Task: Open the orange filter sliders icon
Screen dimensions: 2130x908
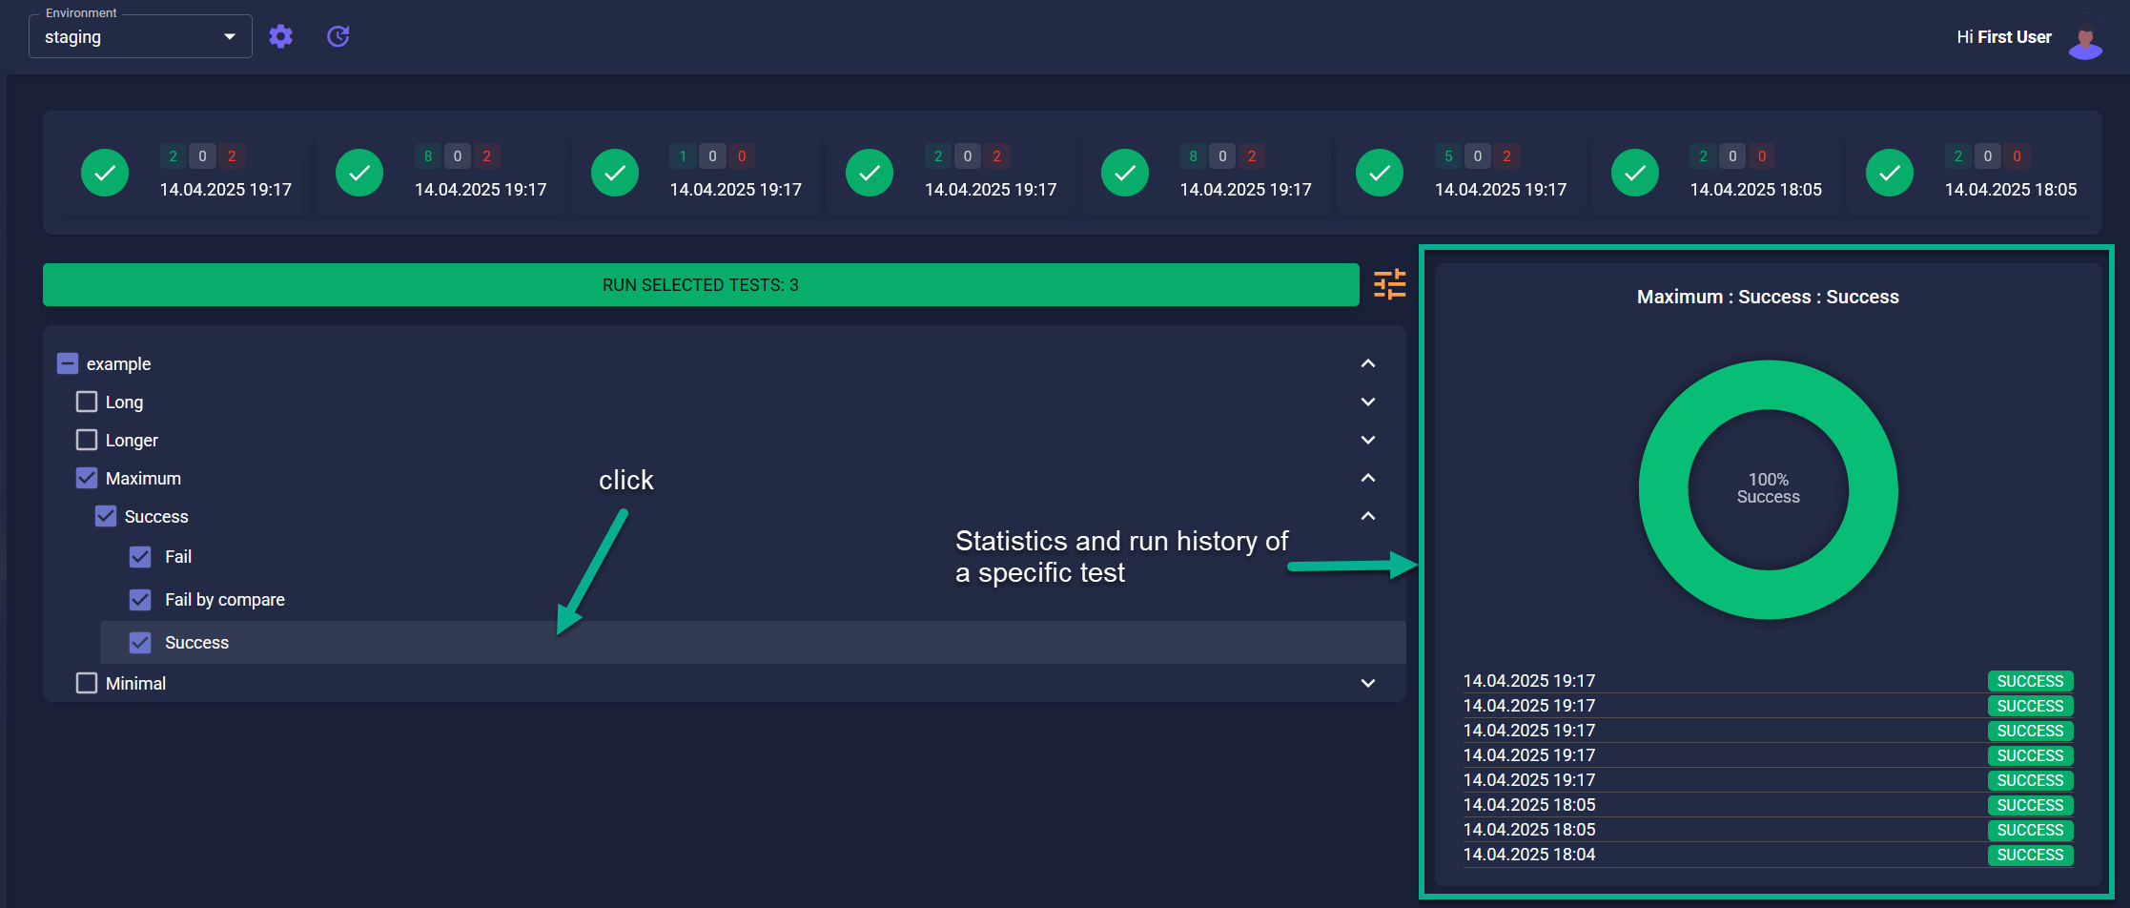Action: [x=1389, y=284]
